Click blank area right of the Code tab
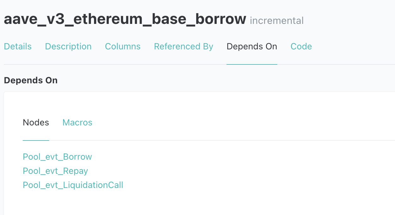 pyautogui.click(x=350, y=47)
